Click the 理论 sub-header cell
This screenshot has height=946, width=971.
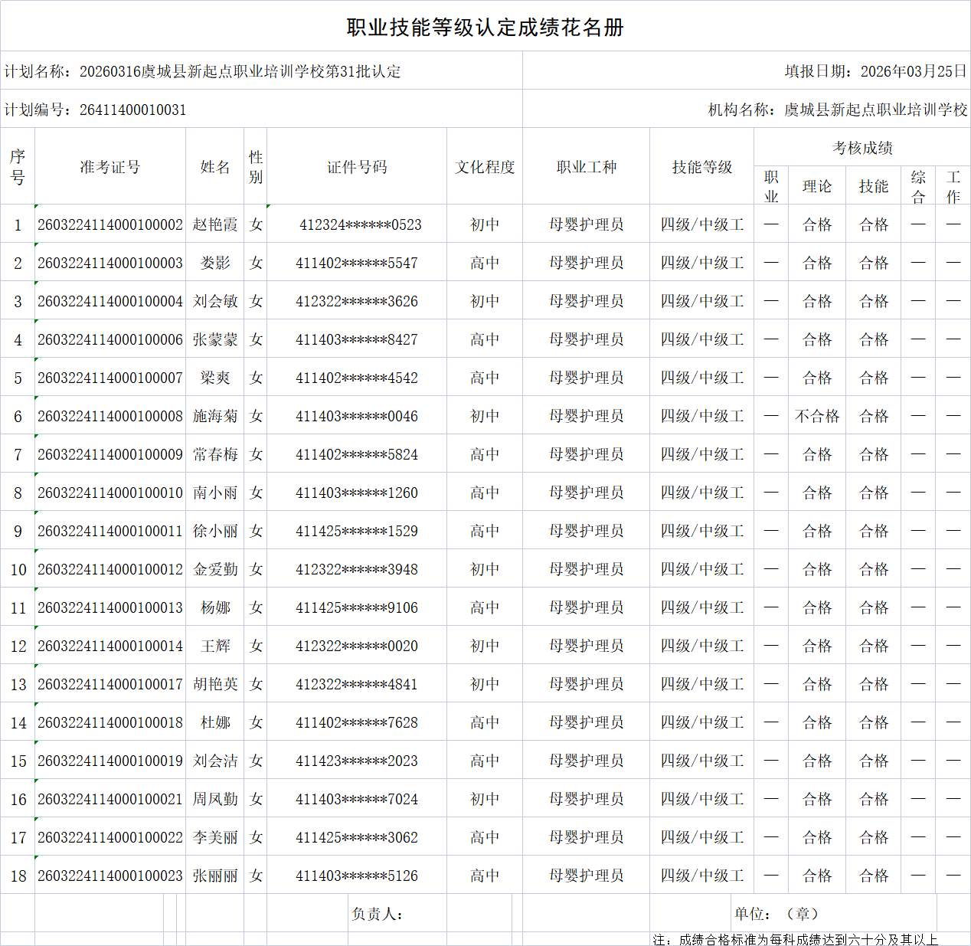click(816, 185)
